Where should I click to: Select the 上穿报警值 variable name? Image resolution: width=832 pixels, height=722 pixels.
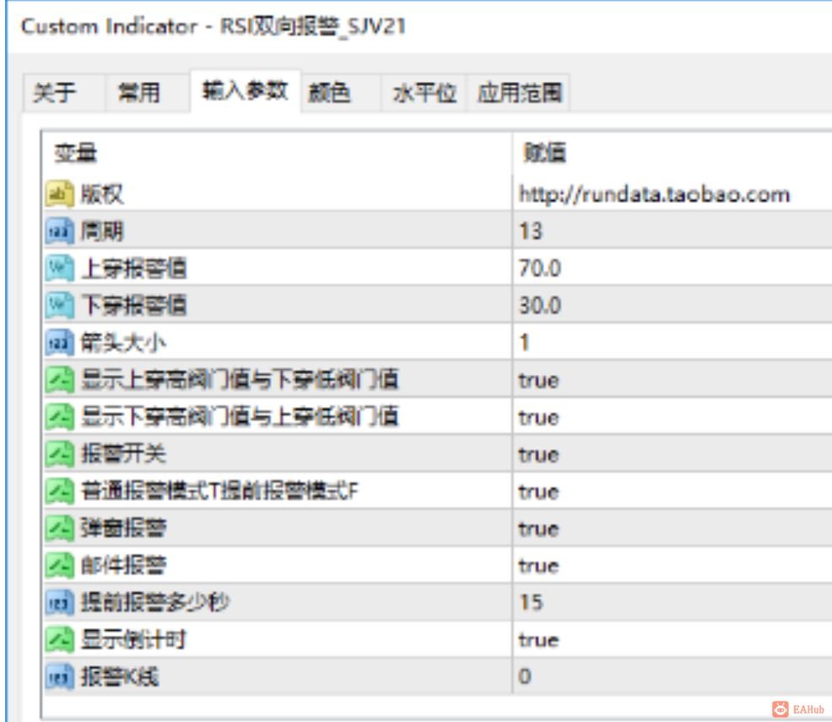(x=133, y=269)
